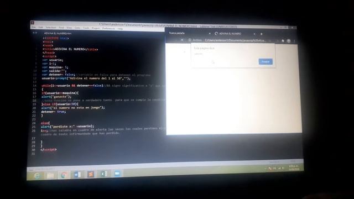
Task: Switch to Sublime Text taskbar icon
Action: pos(91,174)
